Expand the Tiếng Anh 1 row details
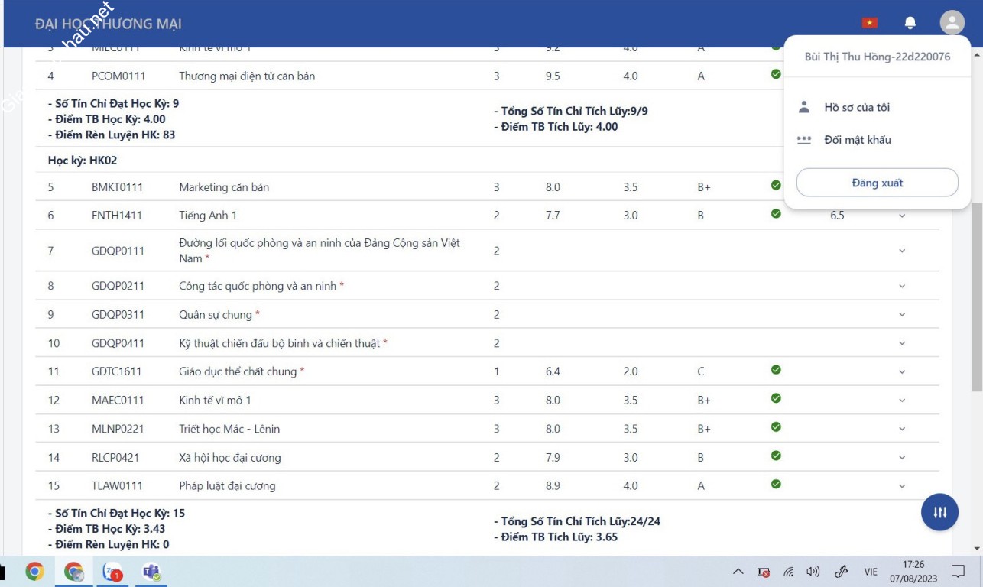The height and width of the screenshot is (587, 983). tap(902, 216)
